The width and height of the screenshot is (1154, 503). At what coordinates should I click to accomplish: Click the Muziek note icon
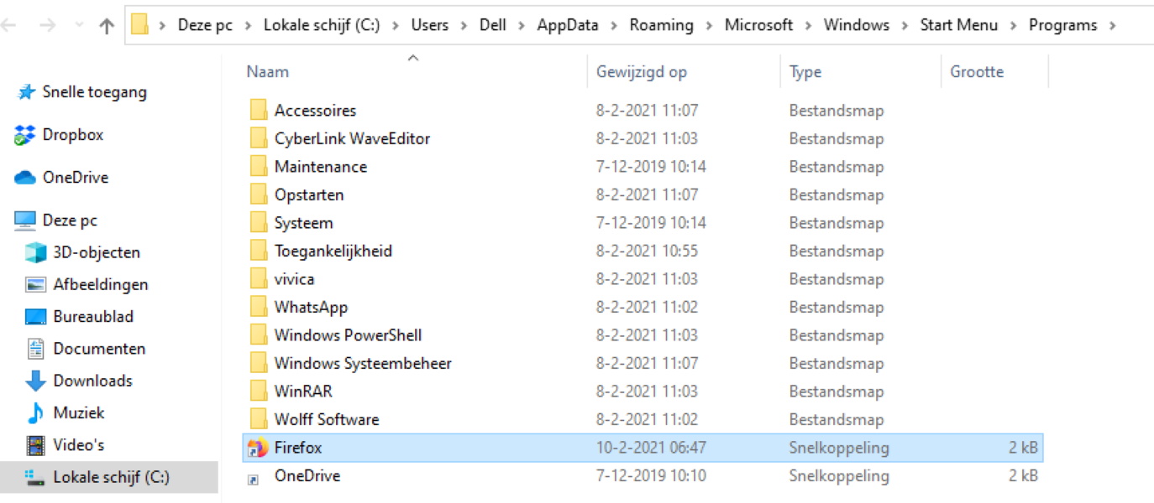(35, 413)
